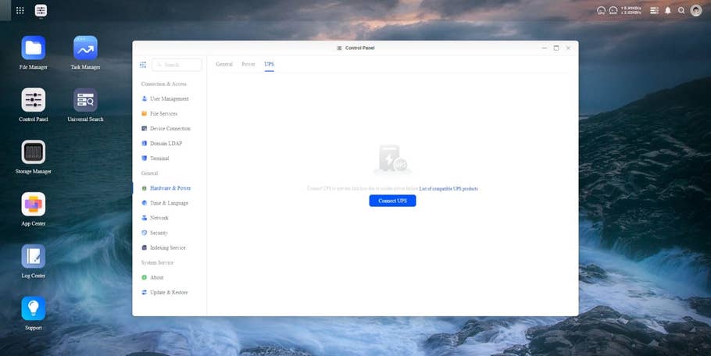The height and width of the screenshot is (356, 711).
Task: Go to Time & Language settings
Action: click(x=169, y=203)
